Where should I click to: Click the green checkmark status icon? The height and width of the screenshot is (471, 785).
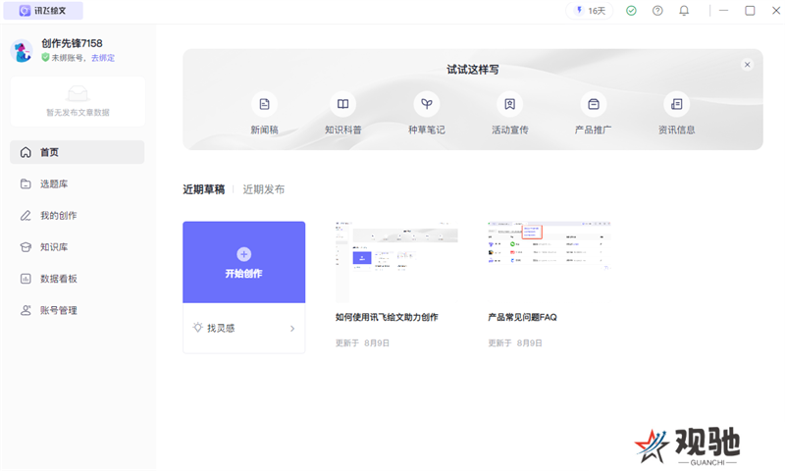631,11
